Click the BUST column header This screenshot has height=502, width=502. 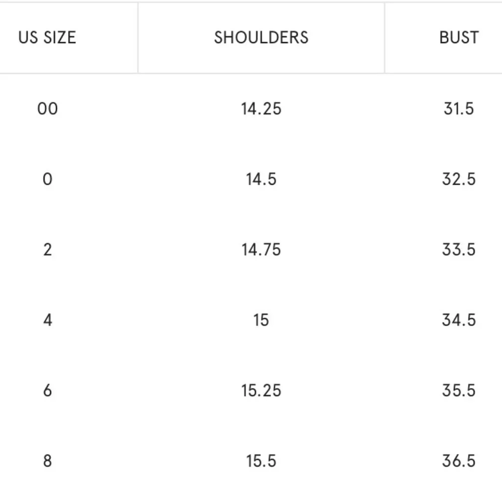point(459,38)
